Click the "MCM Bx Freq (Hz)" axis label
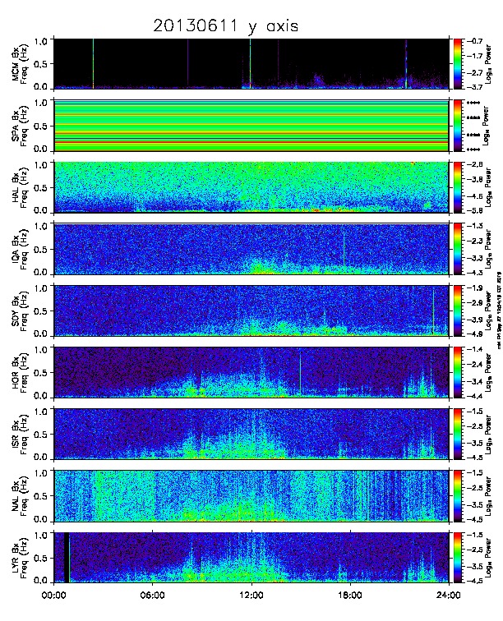The image size is (503, 621). [20, 64]
